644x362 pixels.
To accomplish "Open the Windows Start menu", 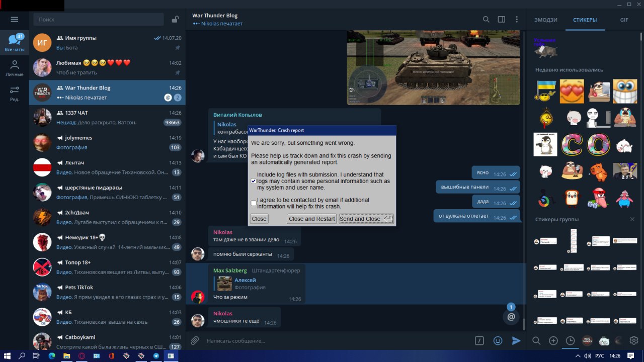I will coord(7,356).
